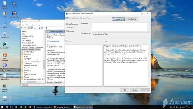The height and width of the screenshot is (109, 193).
Task: Launch Firefox from the taskbar
Action: click(30, 107)
